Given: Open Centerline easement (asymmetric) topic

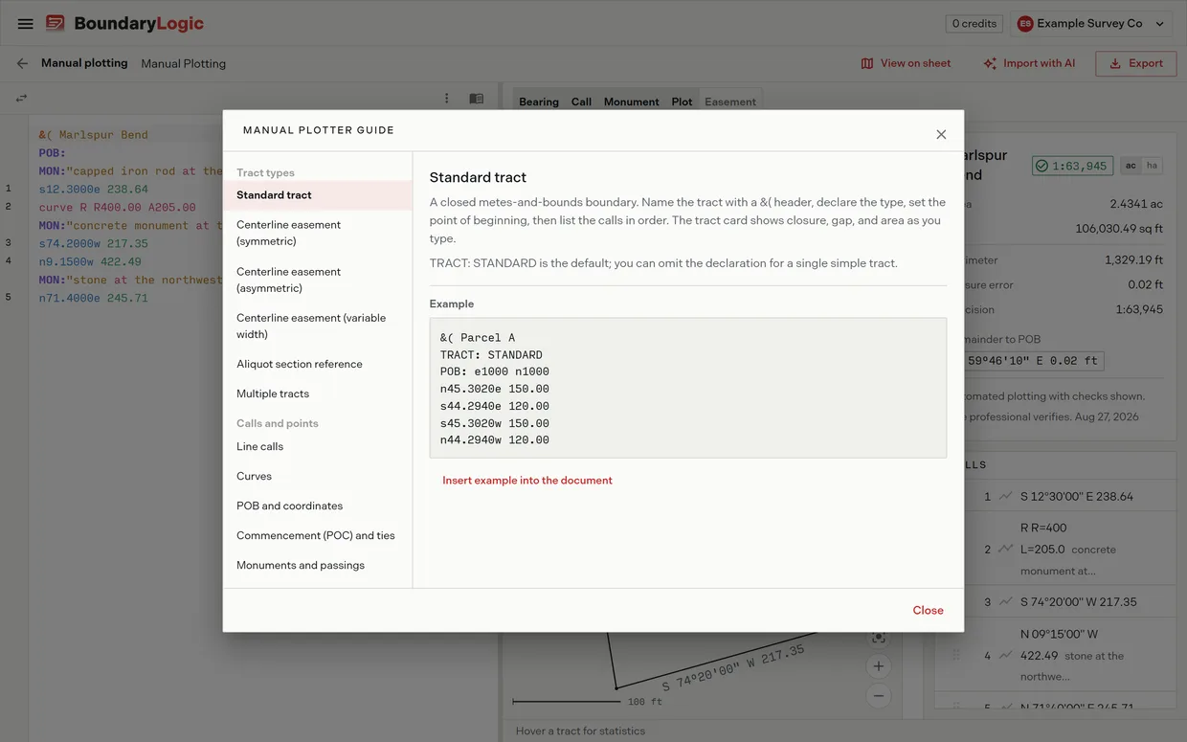Looking at the screenshot, I should point(318,280).
